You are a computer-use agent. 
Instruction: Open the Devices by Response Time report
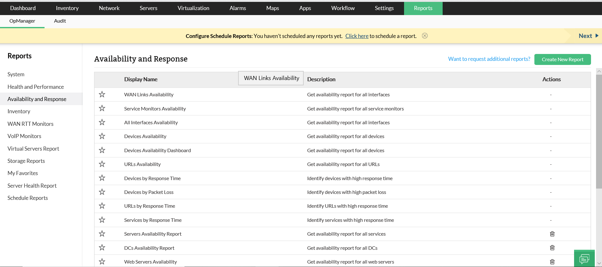click(x=152, y=179)
